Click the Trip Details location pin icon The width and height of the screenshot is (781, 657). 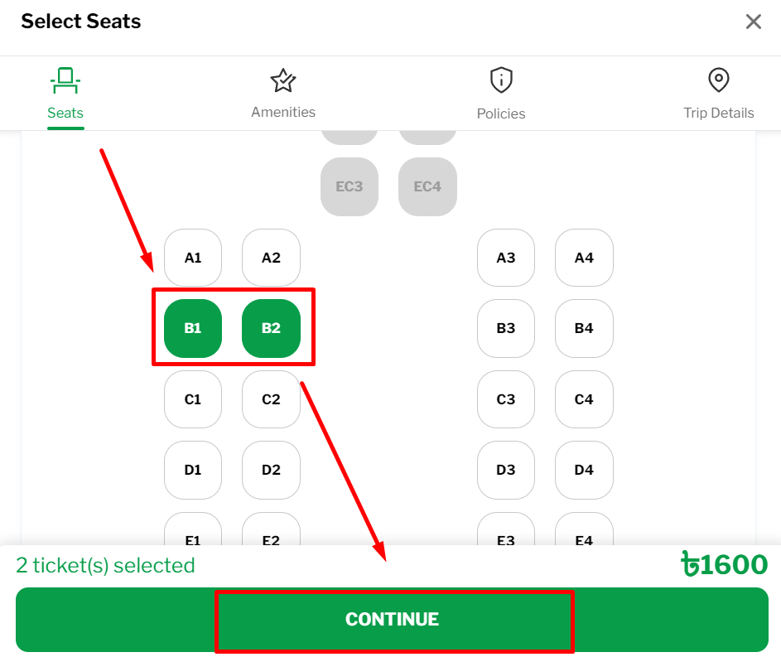coord(718,80)
